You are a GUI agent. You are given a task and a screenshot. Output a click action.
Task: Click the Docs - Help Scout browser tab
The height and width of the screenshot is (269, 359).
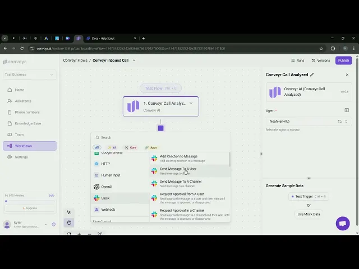(x=111, y=39)
